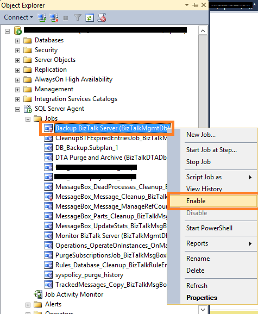Image resolution: width=258 pixels, height=314 pixels.
Task: Click the script/activity monitor icon with red X
Action: point(102,17)
